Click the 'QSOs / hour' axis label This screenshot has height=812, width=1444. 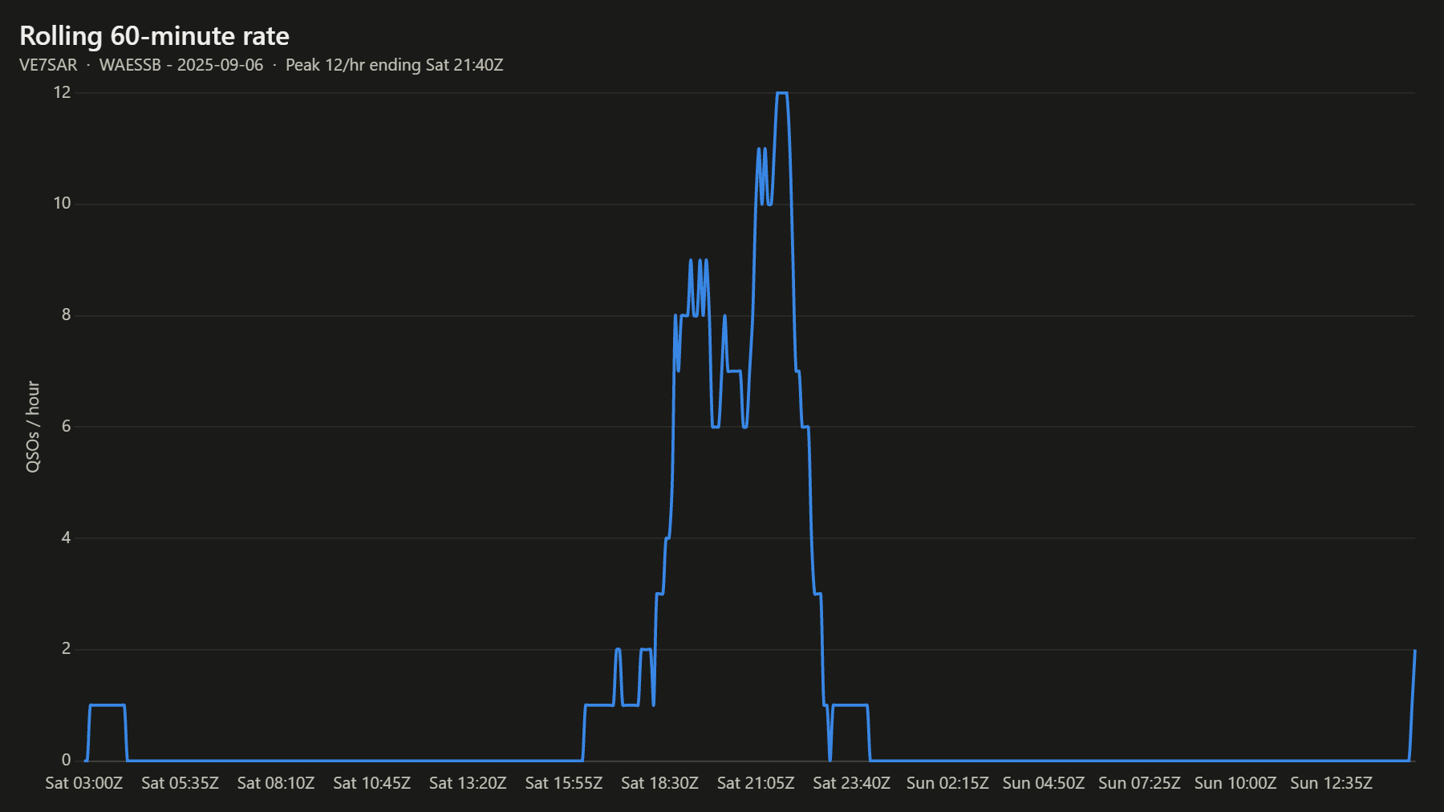click(x=33, y=427)
